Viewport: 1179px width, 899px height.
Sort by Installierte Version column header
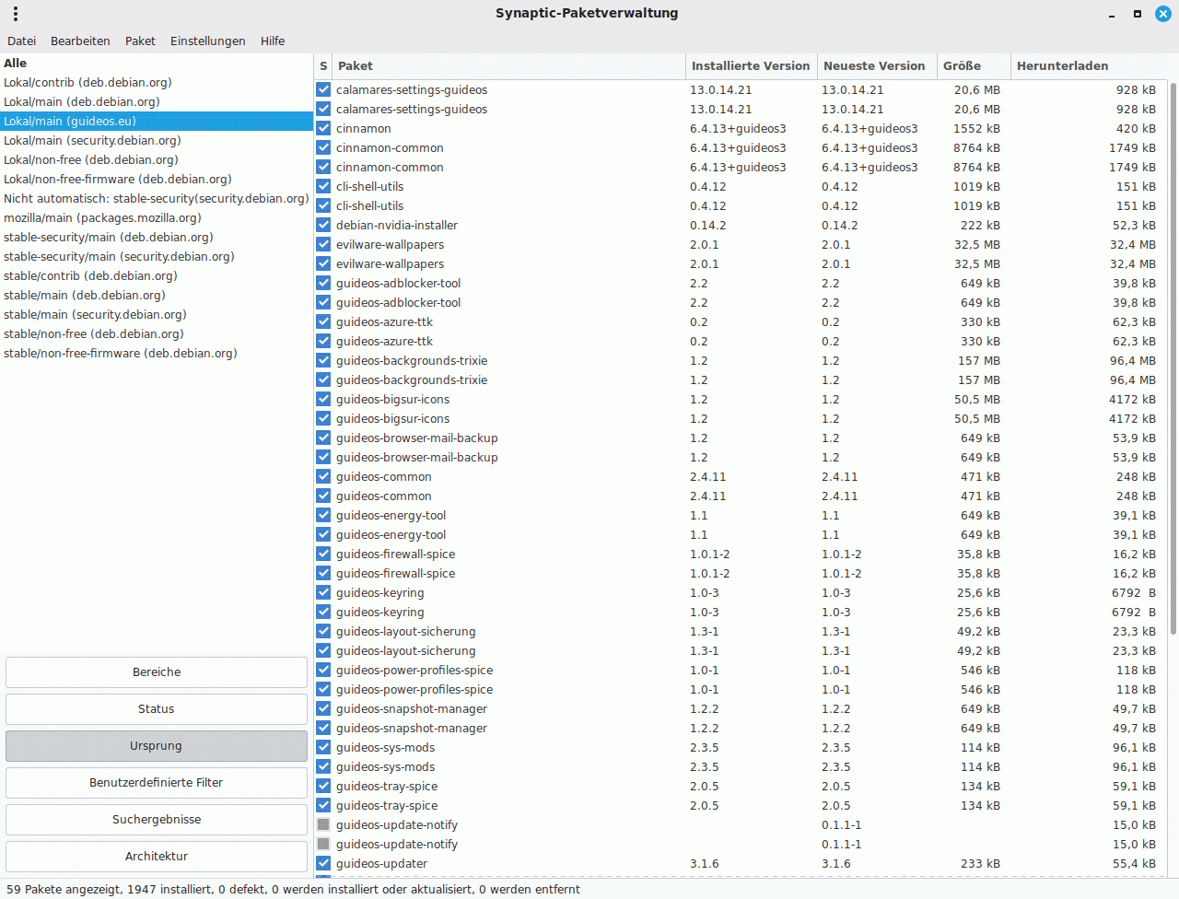point(751,66)
